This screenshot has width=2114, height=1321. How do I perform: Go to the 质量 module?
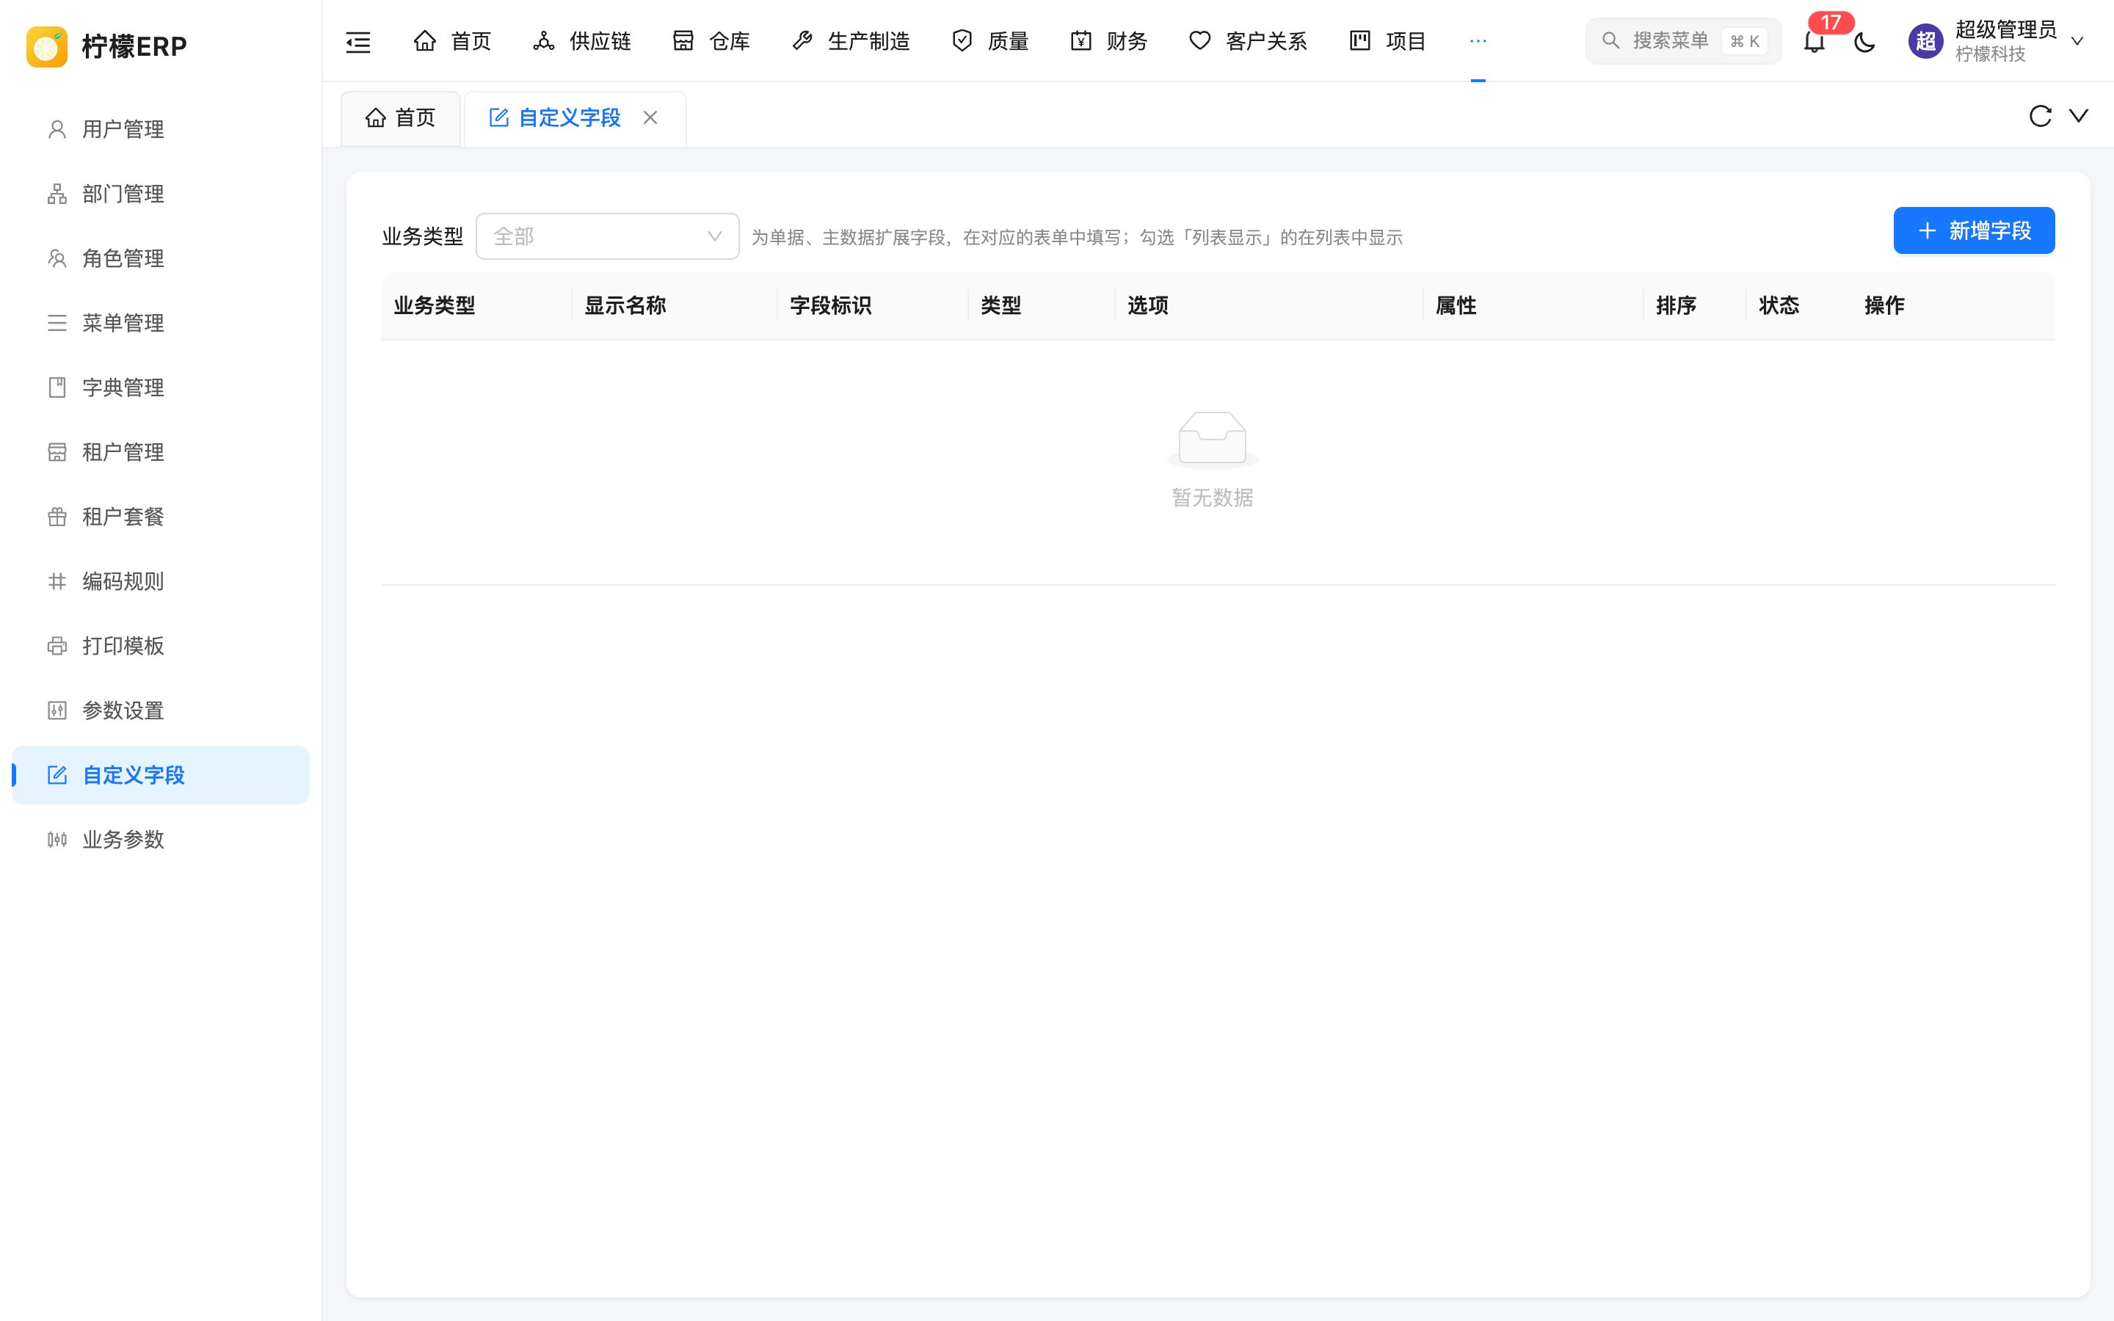click(x=991, y=41)
